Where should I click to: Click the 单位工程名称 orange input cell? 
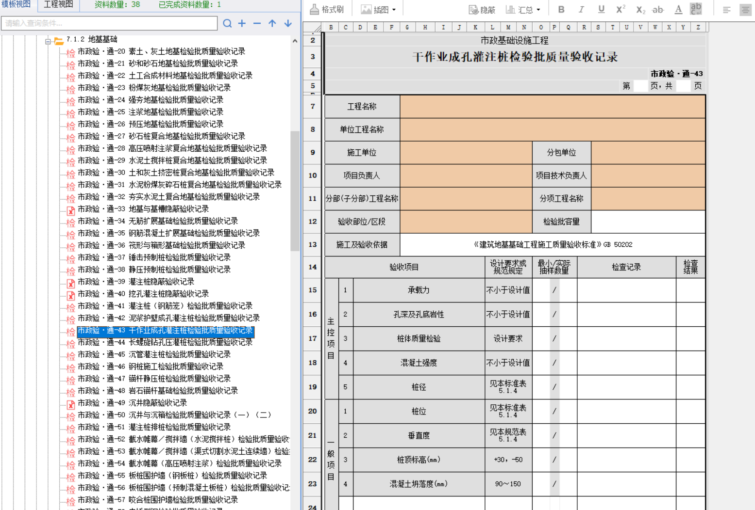click(x=553, y=129)
